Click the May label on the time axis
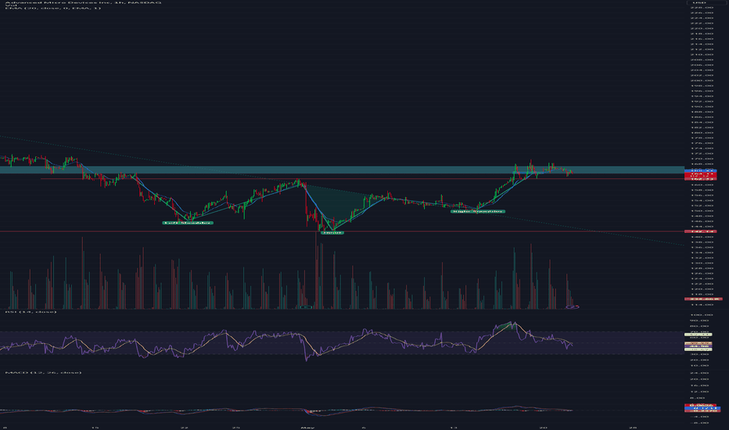729x430 pixels. coord(307,427)
